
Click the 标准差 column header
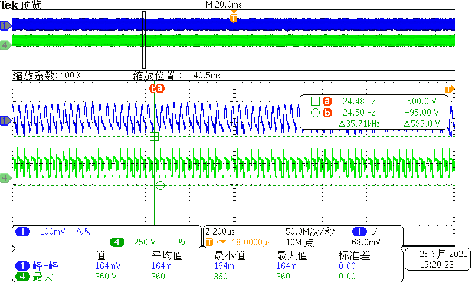tap(355, 256)
